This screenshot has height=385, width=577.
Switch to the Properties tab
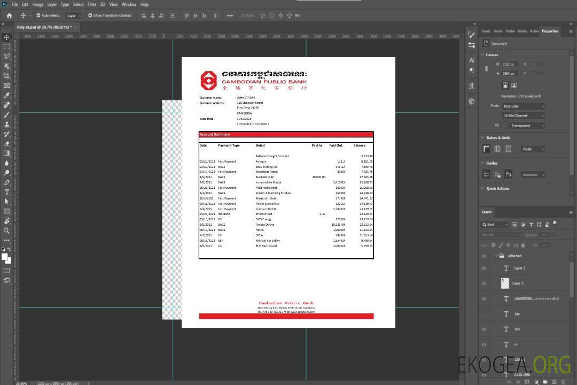coord(550,32)
